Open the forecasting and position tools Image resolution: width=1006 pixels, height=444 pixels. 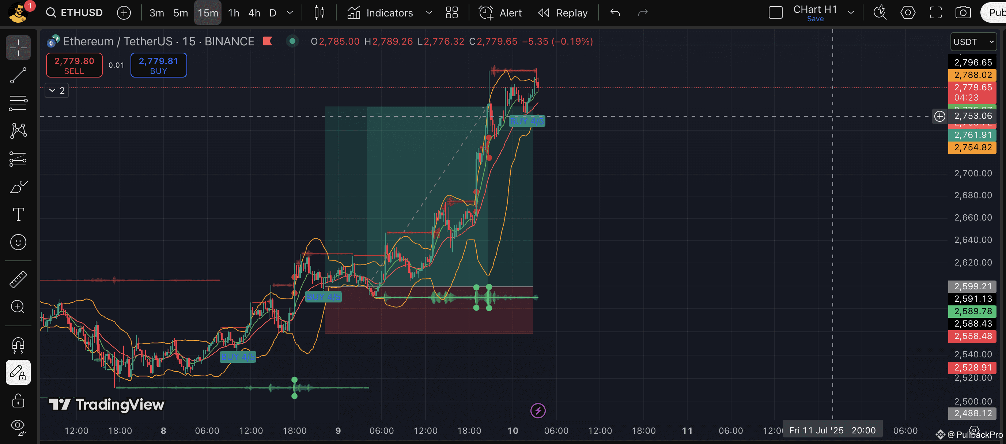point(18,159)
